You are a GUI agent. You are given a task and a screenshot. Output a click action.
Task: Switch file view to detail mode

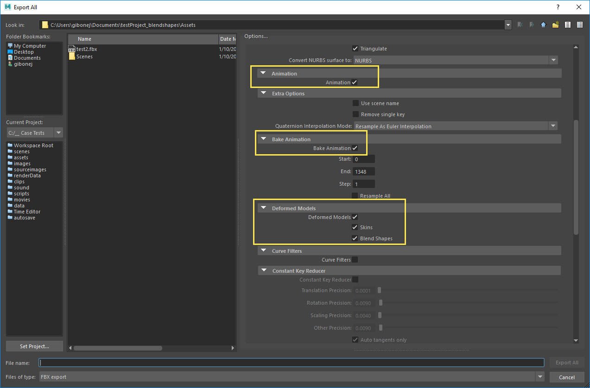pos(579,25)
